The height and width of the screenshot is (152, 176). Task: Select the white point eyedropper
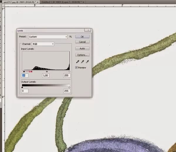tap(87, 61)
